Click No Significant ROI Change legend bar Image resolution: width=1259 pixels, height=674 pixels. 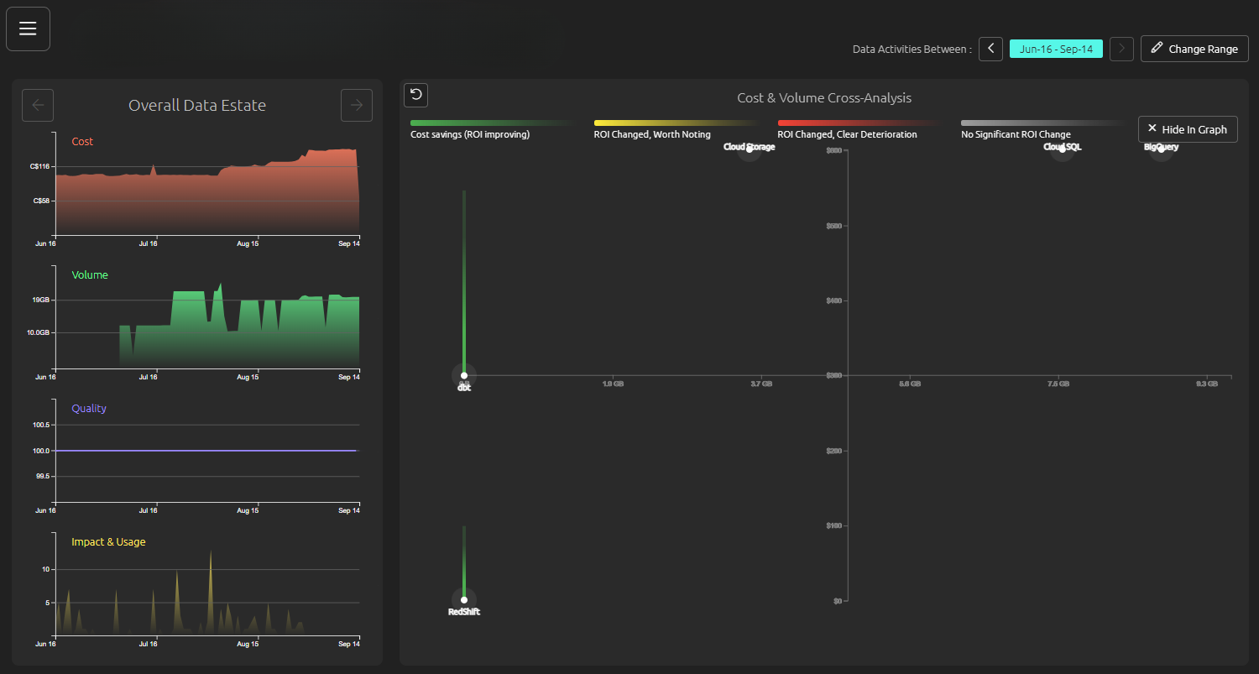tap(1045, 123)
